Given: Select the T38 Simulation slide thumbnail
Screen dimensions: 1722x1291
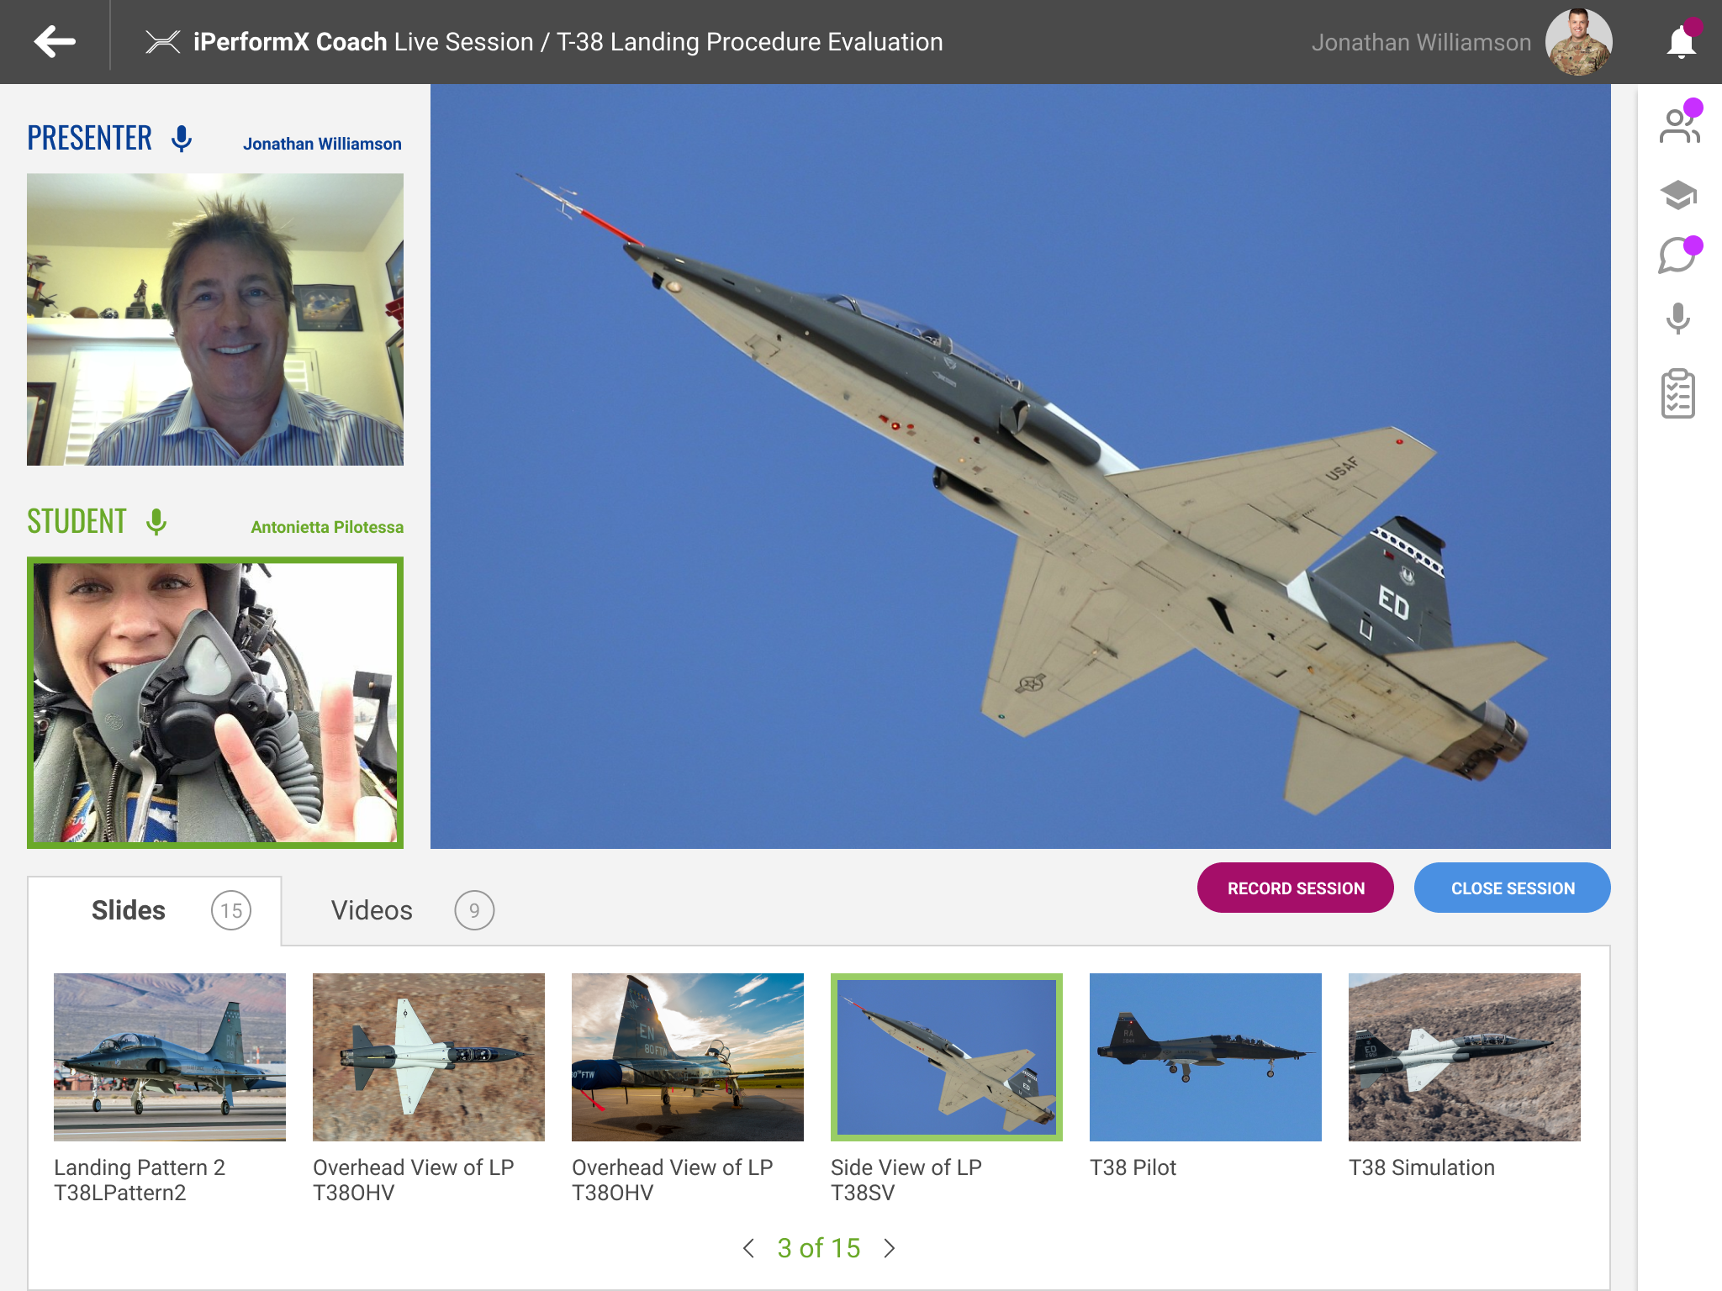Looking at the screenshot, I should coord(1465,1057).
